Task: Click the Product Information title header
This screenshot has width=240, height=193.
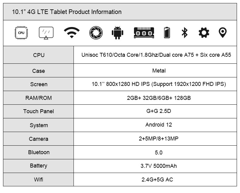Action: click(67, 12)
